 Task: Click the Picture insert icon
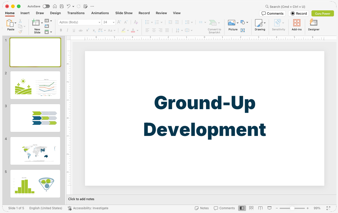232,23
